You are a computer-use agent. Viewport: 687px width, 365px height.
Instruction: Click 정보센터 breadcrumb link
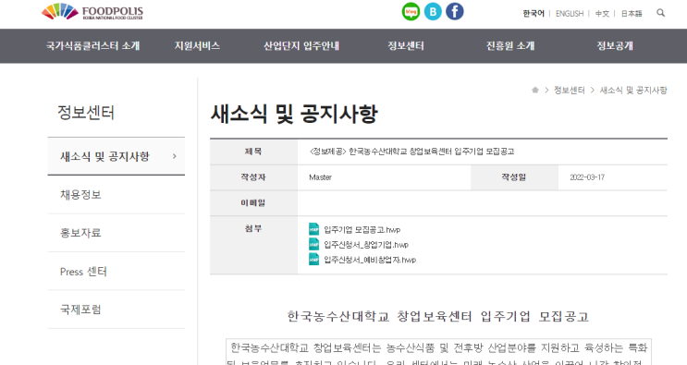tap(570, 91)
